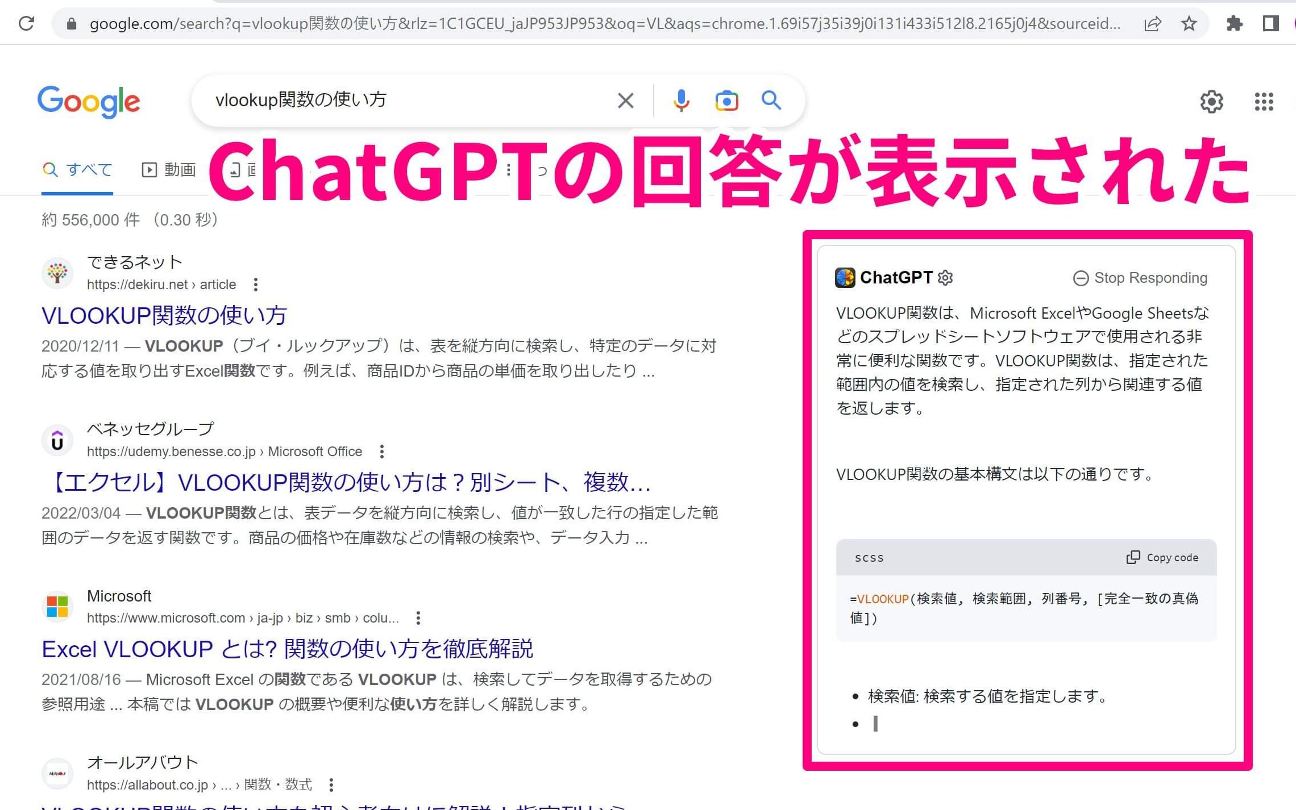The height and width of the screenshot is (810, 1296).
Task: Open the 【エクセル】VLOOKUP関数の使い方は result
Action: tap(347, 482)
